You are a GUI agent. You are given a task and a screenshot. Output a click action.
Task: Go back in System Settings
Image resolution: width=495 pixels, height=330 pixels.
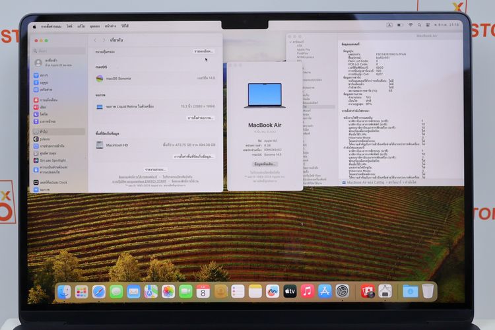95,40
